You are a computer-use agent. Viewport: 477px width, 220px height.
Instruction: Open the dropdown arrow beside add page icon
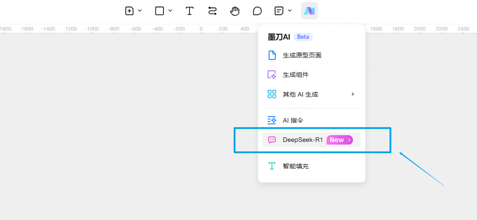[x=140, y=11]
